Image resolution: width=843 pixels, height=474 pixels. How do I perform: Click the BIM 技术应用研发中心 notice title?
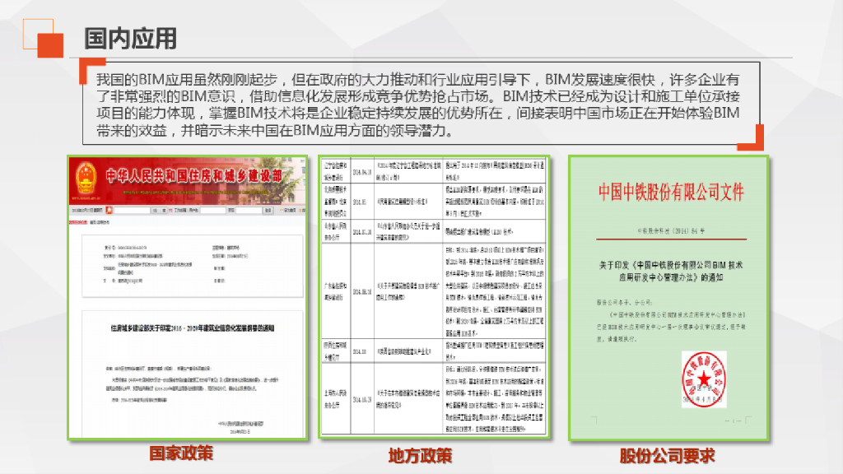click(x=670, y=271)
